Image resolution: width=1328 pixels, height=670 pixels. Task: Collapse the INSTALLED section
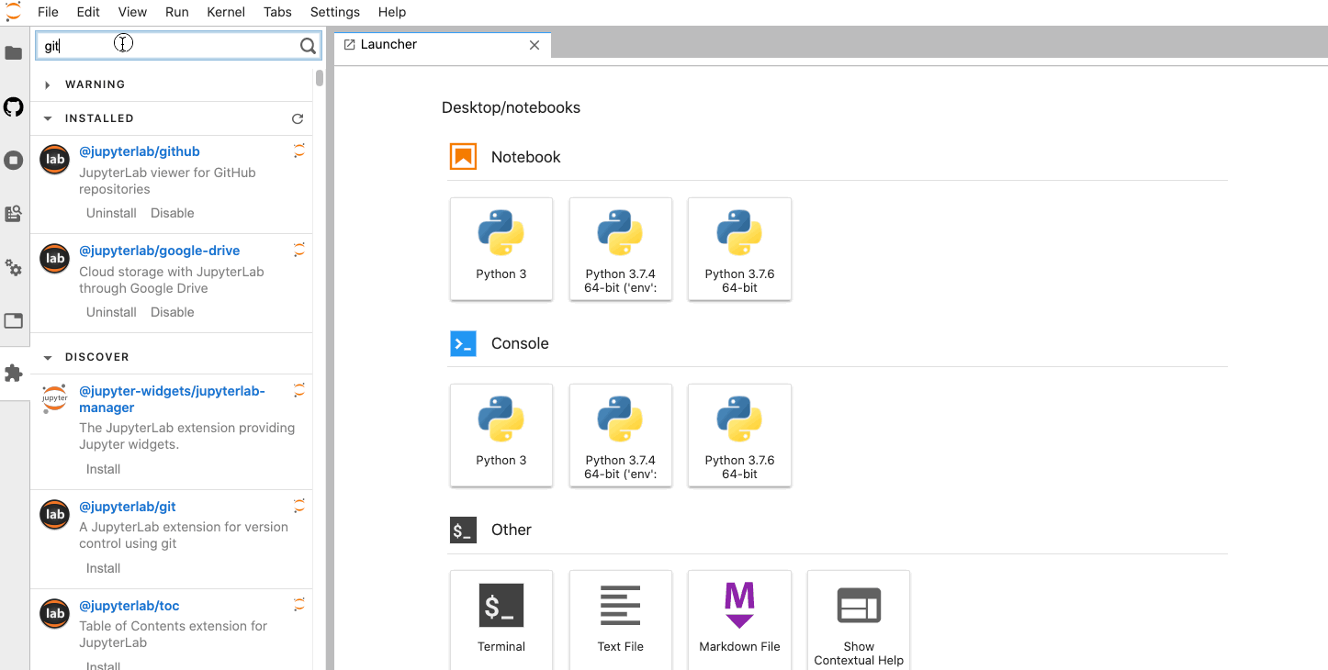tap(48, 118)
